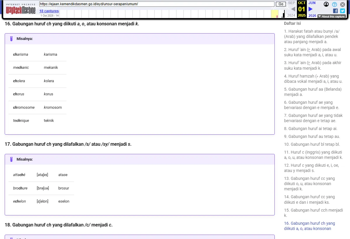
Task: Click the Go button
Action: click(281, 4)
